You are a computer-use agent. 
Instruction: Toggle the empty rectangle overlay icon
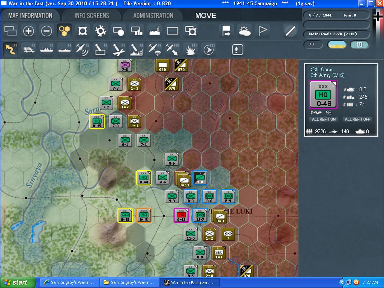coord(172,31)
